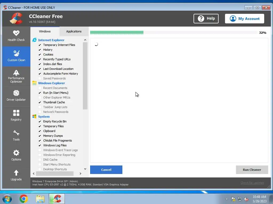Viewport: 273px width, 204px height.
Task: Click the CCleaner title bar icon
Action: (5, 7)
